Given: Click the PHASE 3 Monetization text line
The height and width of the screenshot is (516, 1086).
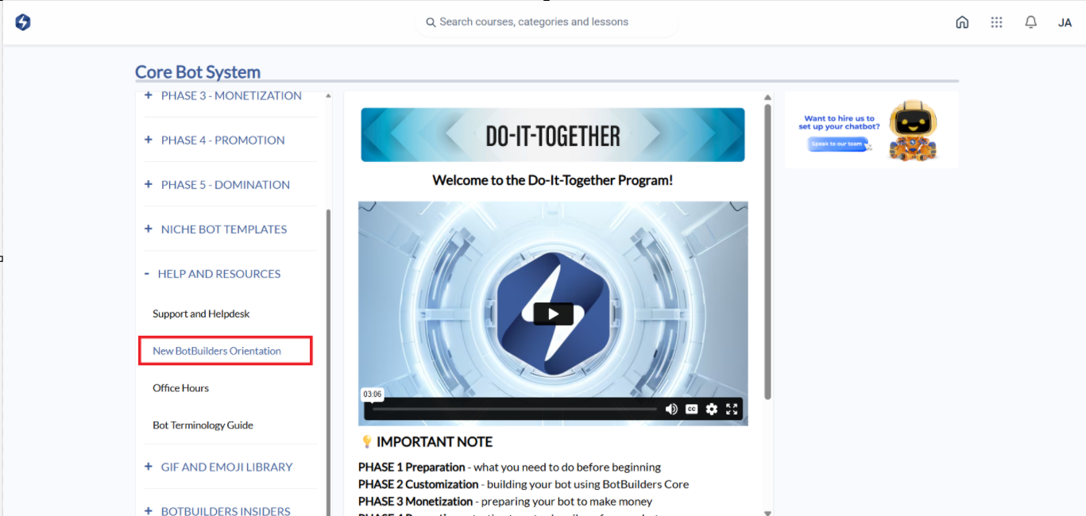Looking at the screenshot, I should coord(505,502).
